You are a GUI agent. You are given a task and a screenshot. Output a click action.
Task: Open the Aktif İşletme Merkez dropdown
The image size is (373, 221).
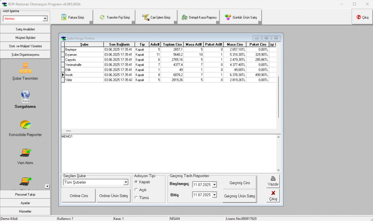pos(45,18)
